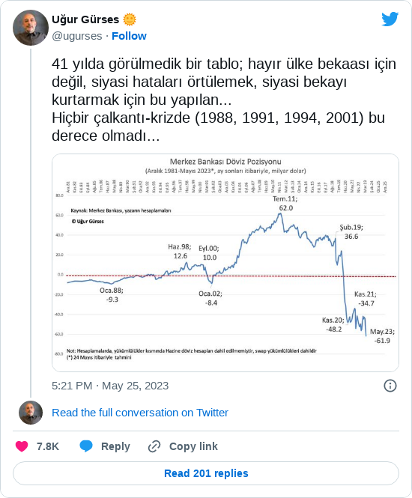Click the sun emoji beside Uğur Gürses
The width and height of the screenshot is (412, 498).
click(130, 19)
